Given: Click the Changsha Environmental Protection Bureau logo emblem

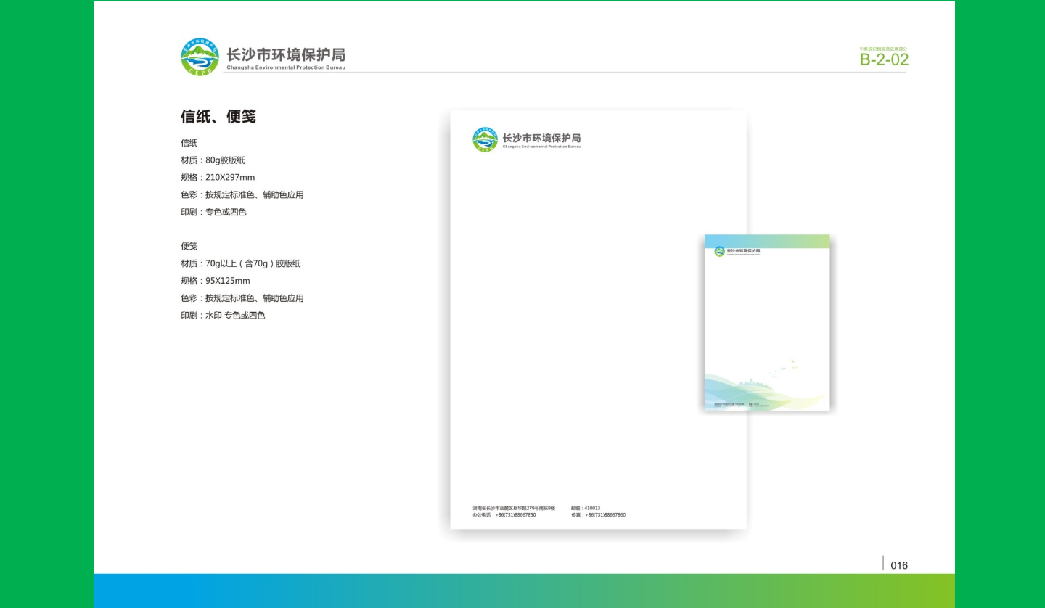Looking at the screenshot, I should coord(199,56).
